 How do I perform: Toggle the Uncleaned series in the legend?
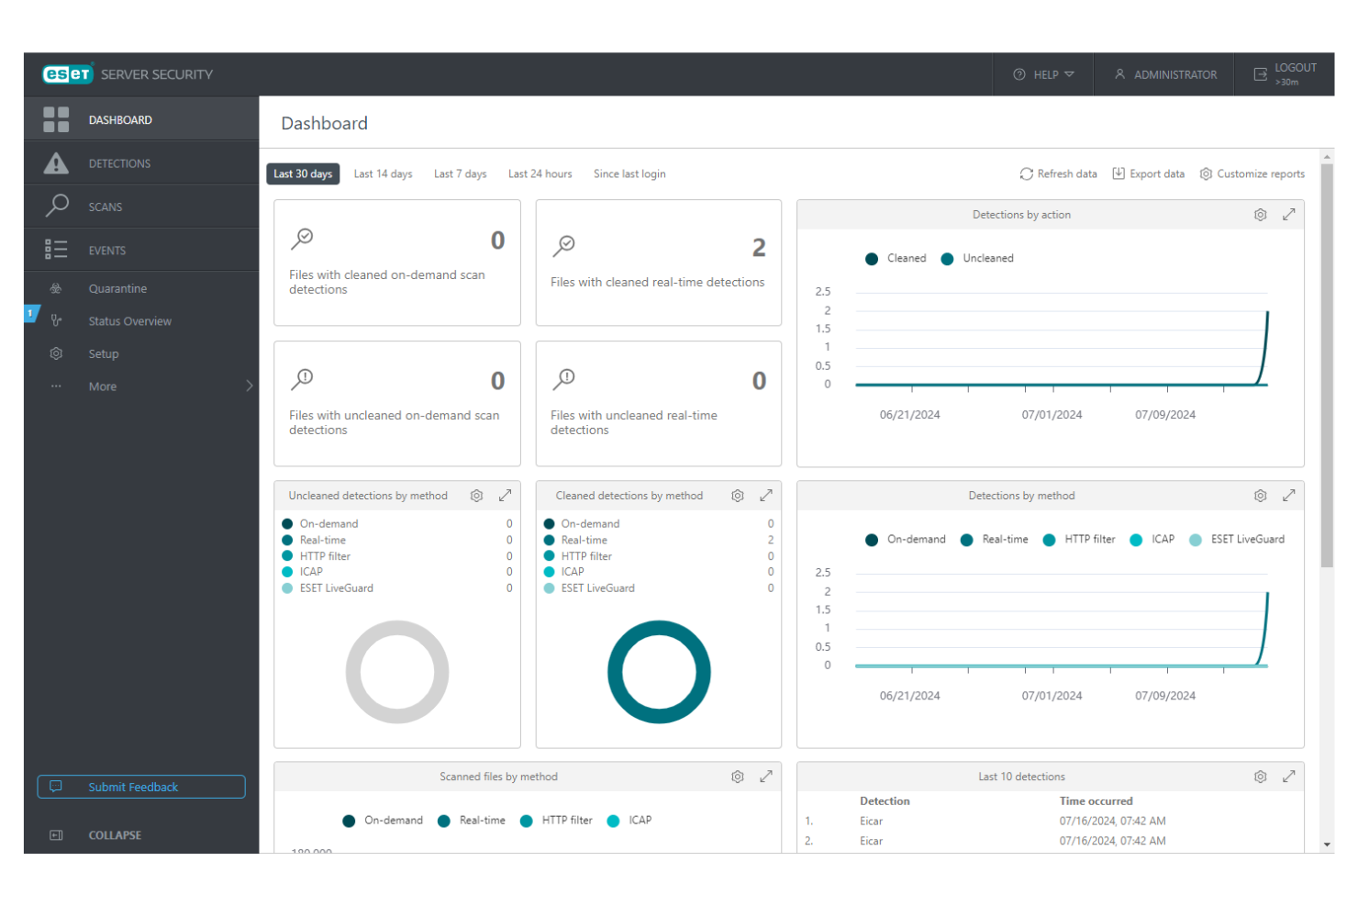pyautogui.click(x=981, y=258)
